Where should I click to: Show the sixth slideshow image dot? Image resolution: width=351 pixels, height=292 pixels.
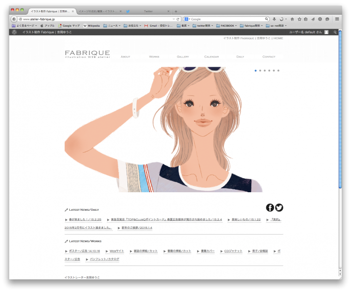tap(278, 71)
